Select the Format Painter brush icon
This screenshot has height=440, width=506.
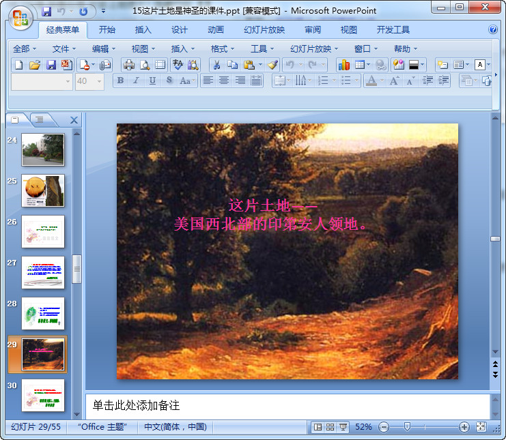[272, 65]
